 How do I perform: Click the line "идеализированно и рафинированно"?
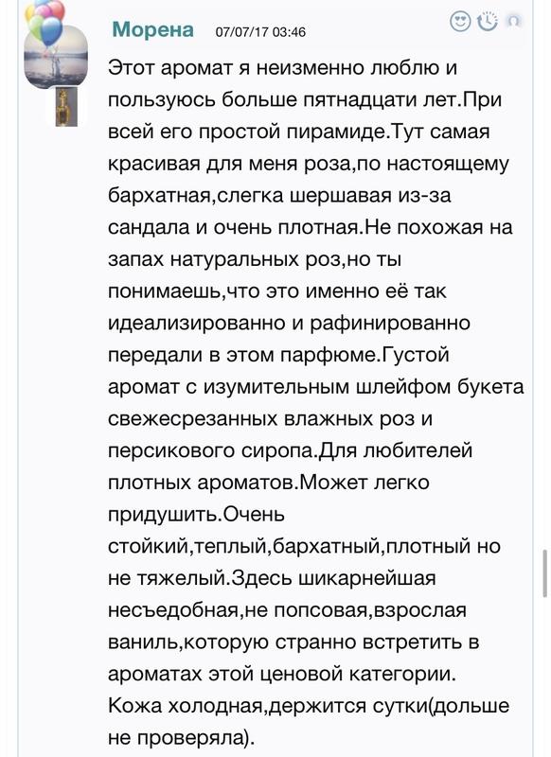point(290,323)
